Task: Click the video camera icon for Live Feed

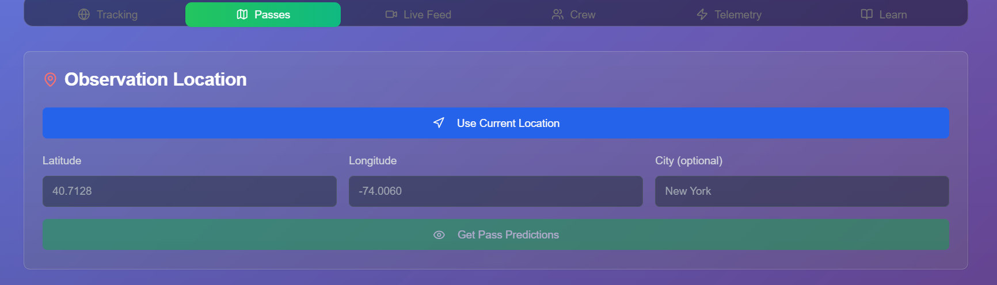Action: point(391,14)
